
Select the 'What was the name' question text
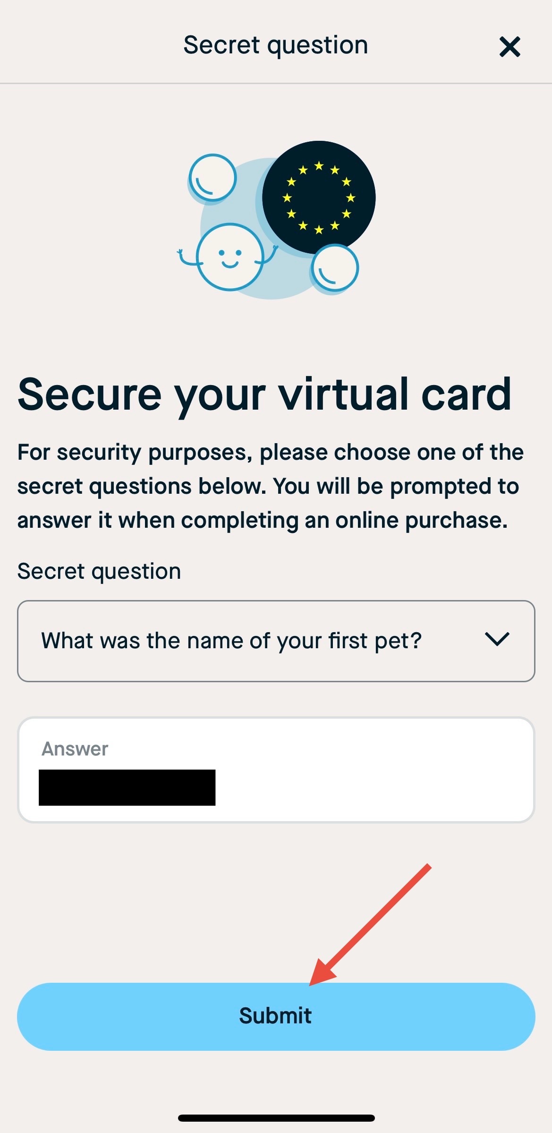click(x=231, y=641)
